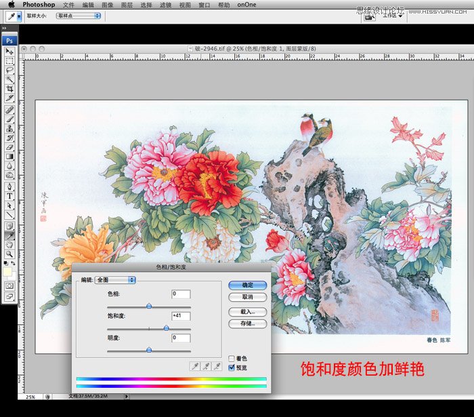Select the Type tool
This screenshot has width=474, height=417.
click(x=9, y=196)
